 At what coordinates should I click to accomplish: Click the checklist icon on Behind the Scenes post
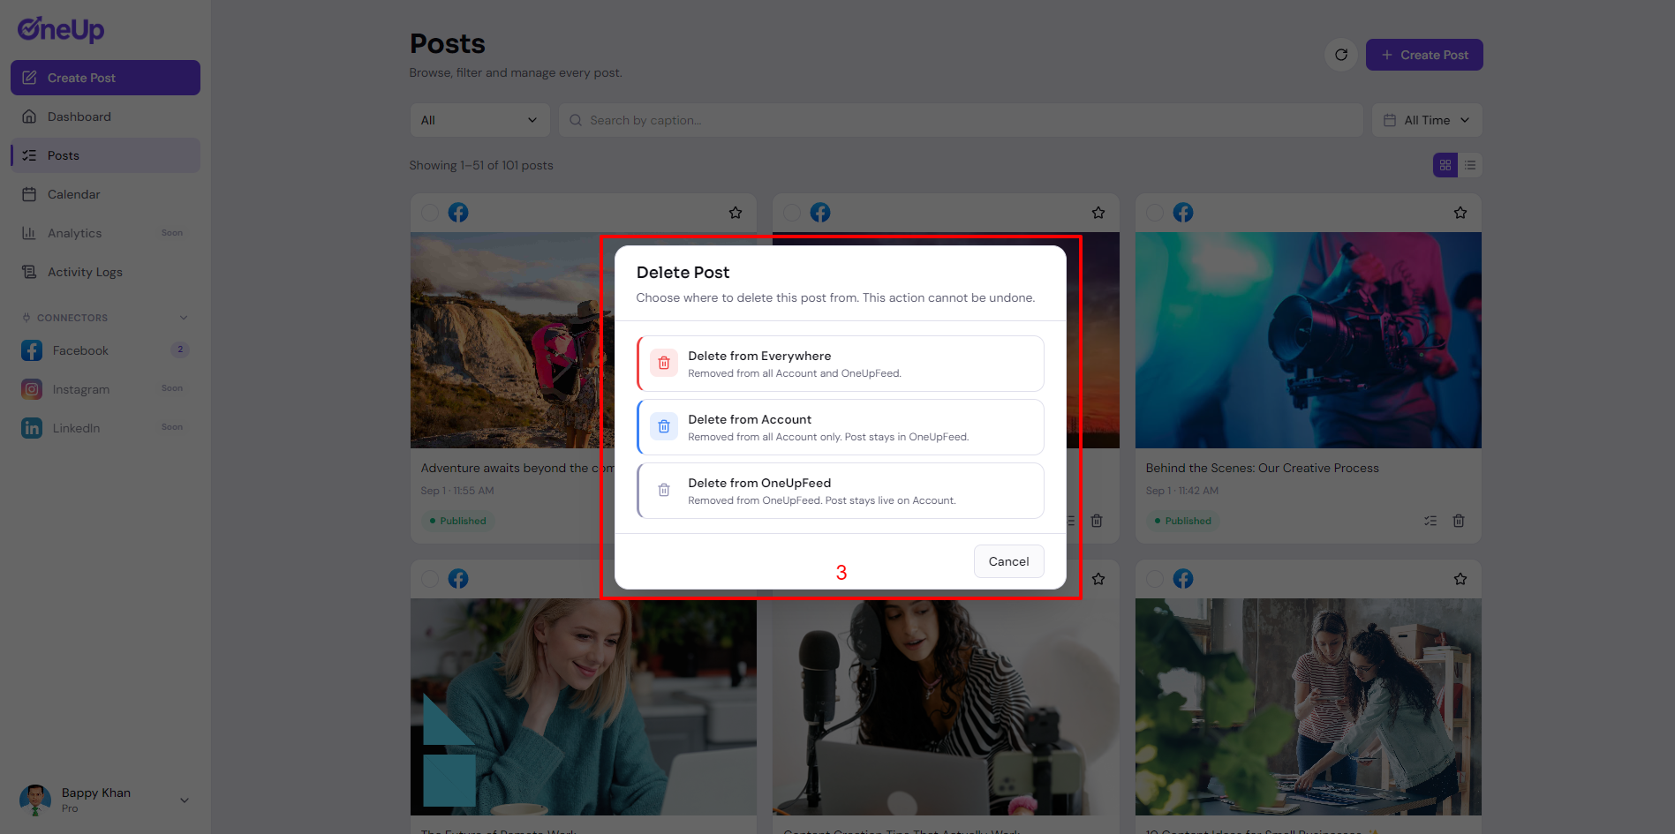[1430, 521]
